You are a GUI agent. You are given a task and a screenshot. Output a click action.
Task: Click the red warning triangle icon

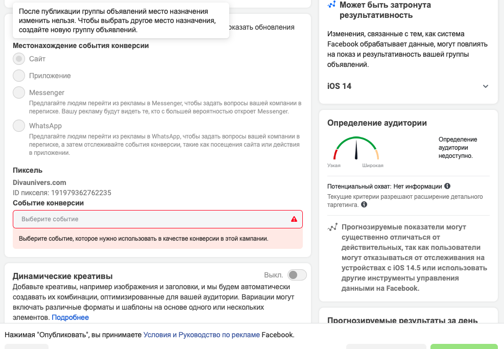tap(294, 219)
